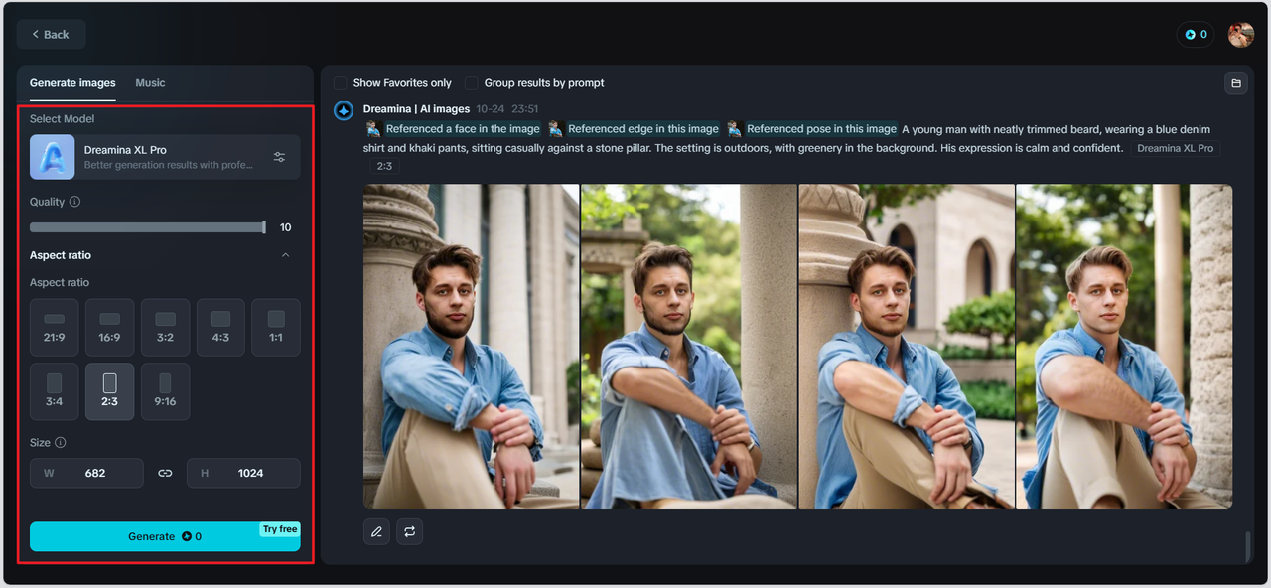This screenshot has height=588, width=1271.
Task: Open the third generated image thumbnail
Action: click(907, 346)
